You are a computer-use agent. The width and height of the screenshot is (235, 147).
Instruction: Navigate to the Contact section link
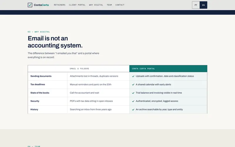120,5
